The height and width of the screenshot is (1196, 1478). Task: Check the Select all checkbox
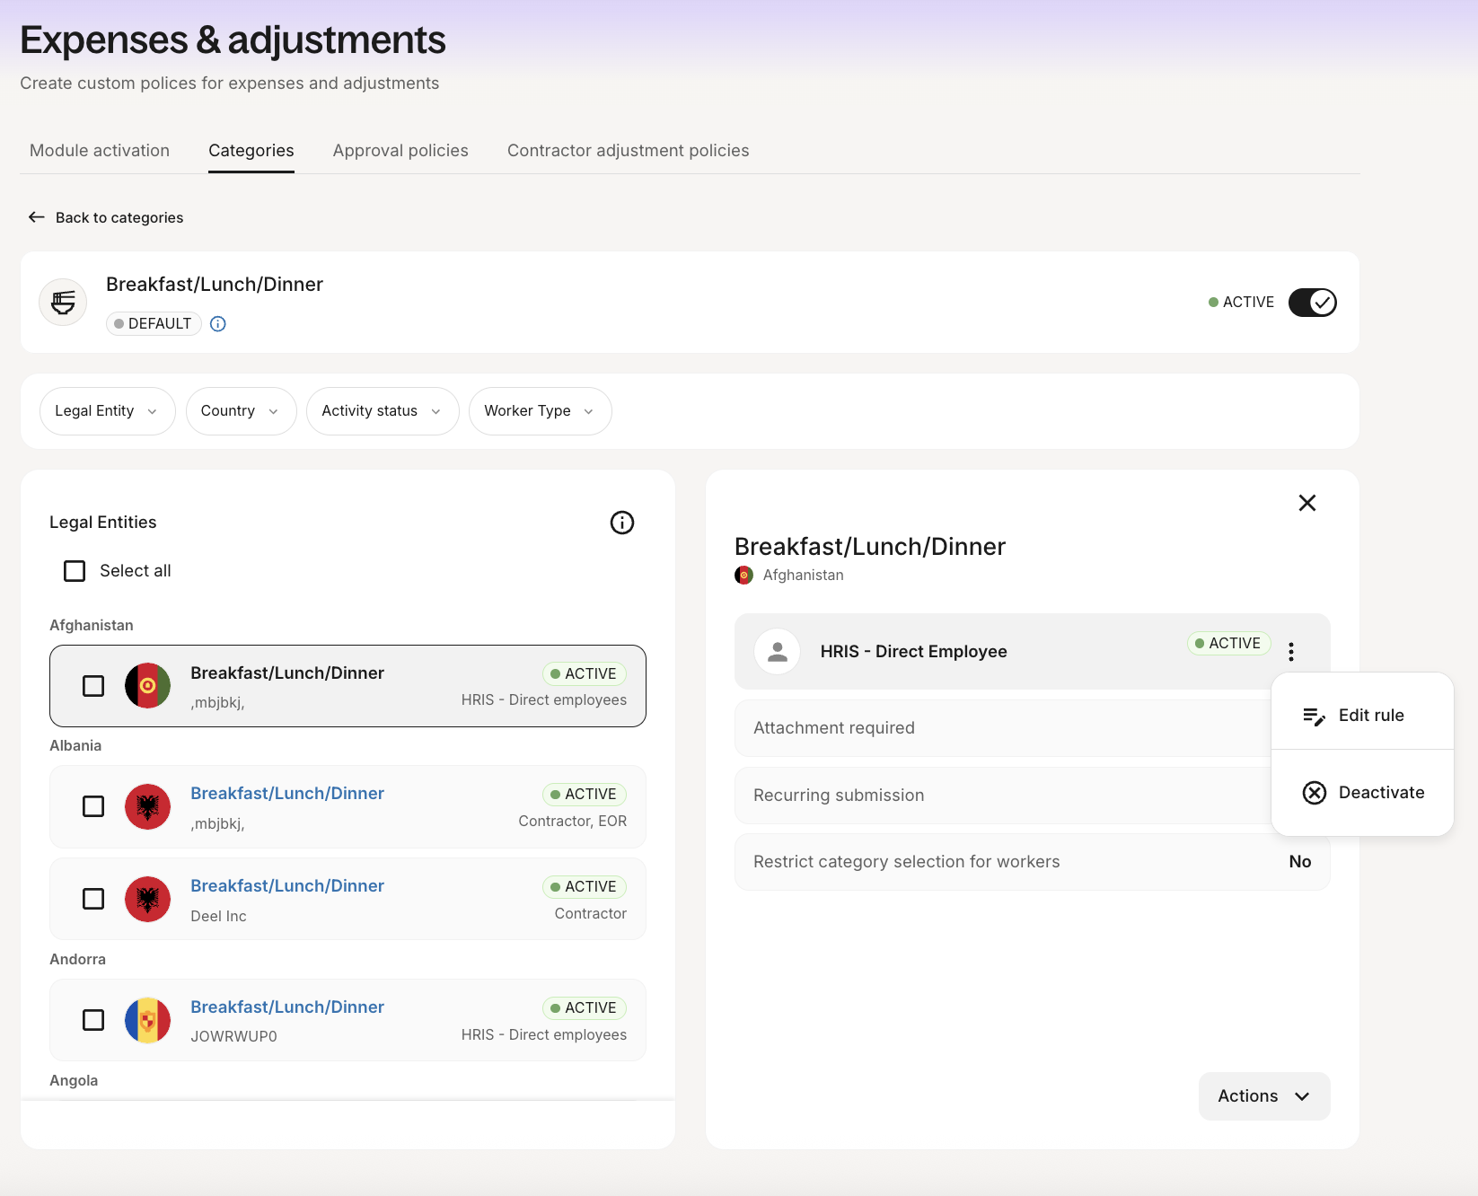click(x=75, y=571)
